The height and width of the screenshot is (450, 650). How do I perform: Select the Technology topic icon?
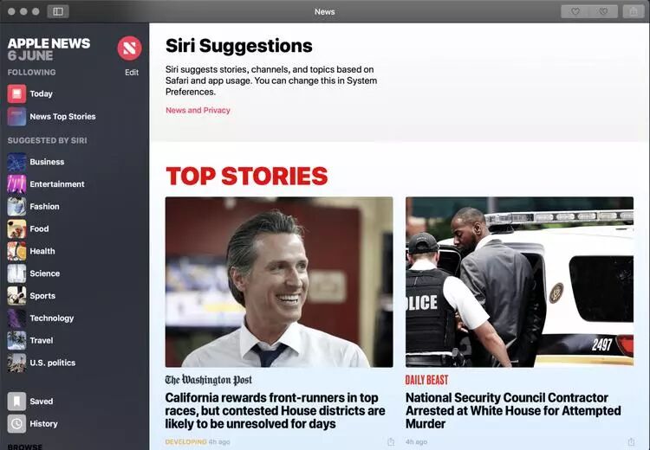click(x=16, y=318)
